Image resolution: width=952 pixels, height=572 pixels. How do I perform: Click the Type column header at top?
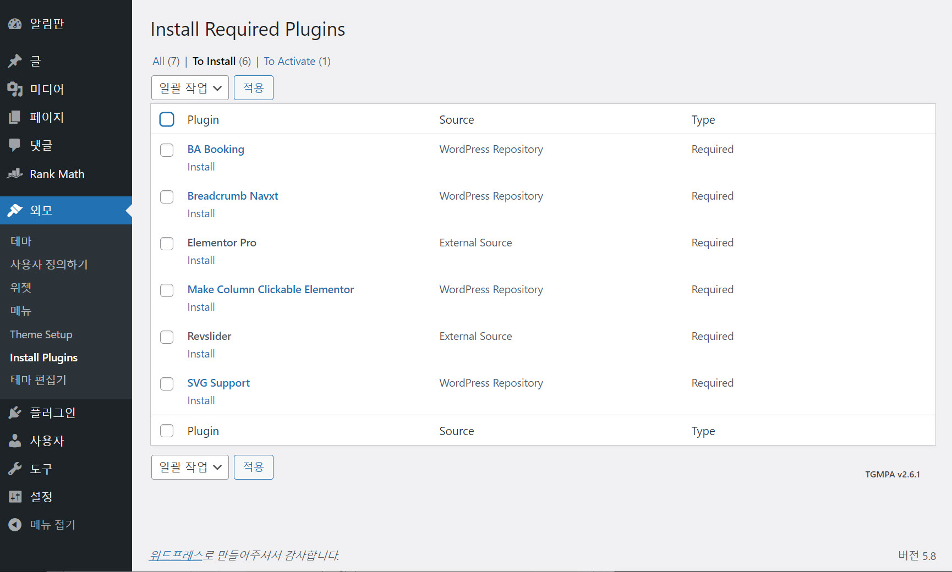point(703,119)
